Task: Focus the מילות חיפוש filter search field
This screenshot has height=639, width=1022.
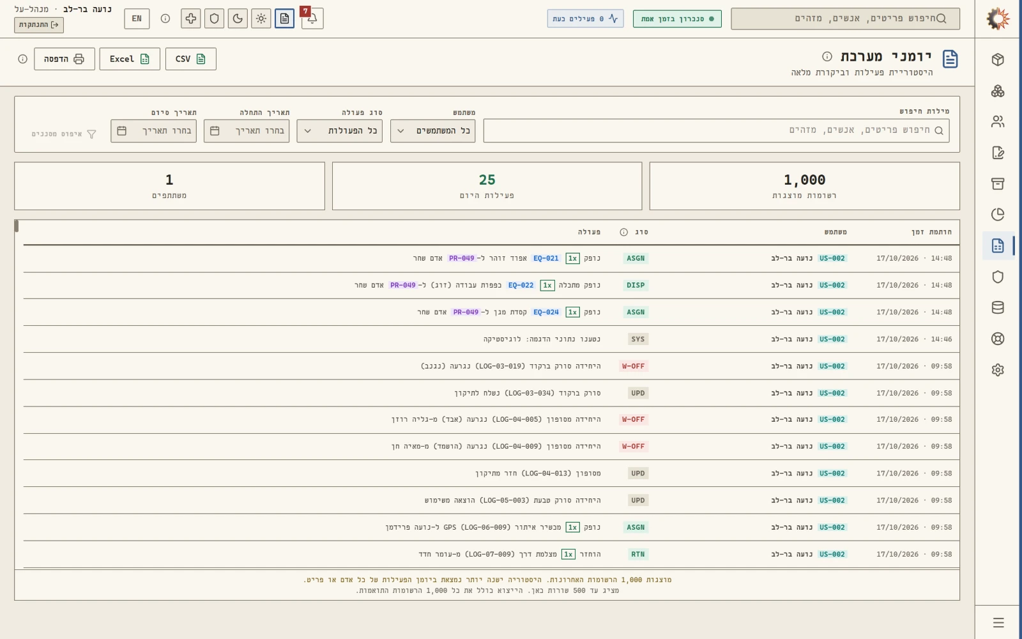Action: pos(716,130)
